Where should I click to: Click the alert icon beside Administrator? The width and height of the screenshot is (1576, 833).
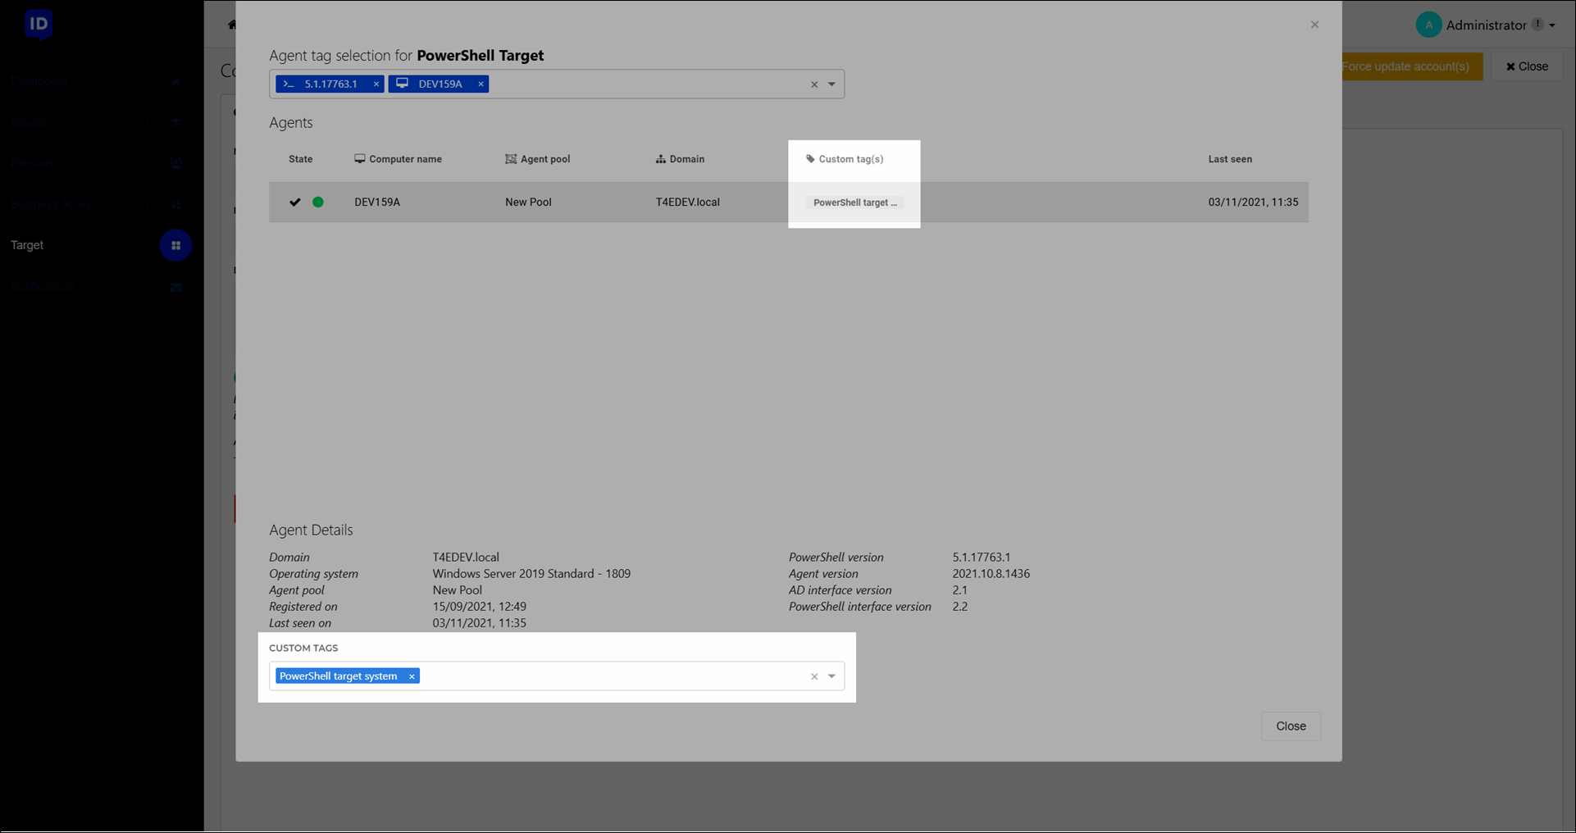[x=1537, y=25]
